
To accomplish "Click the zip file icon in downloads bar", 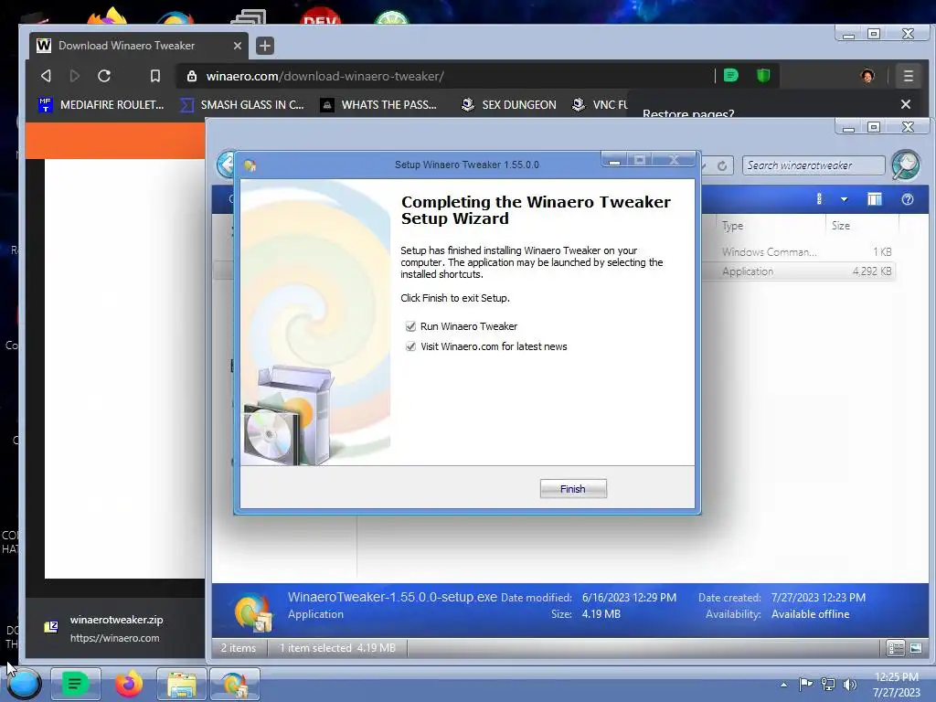I will [x=51, y=626].
